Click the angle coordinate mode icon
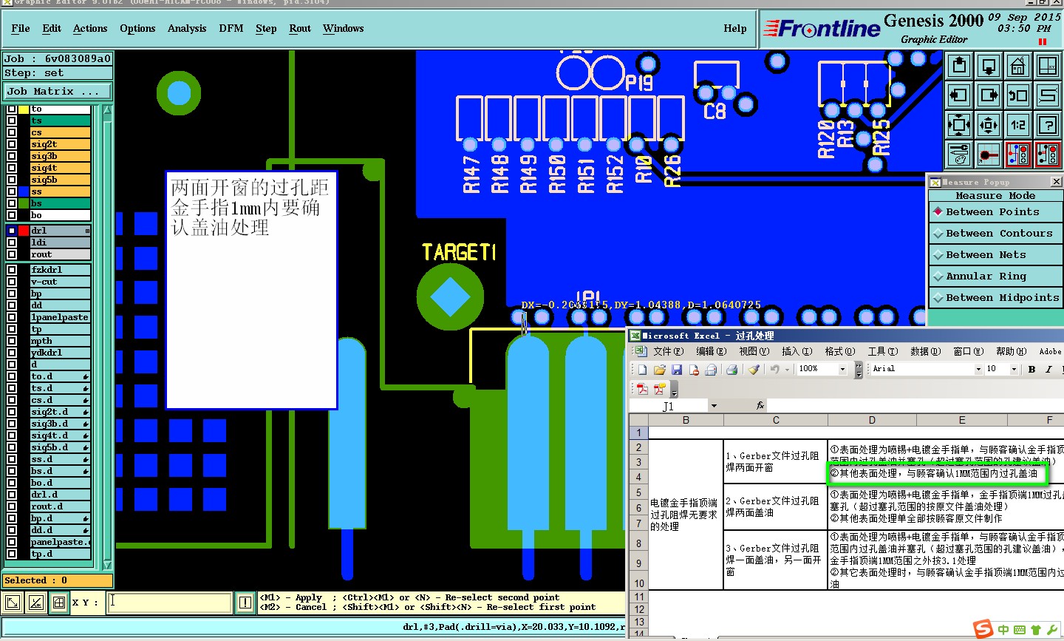Screen dimensions: 1064x641 click(x=36, y=603)
